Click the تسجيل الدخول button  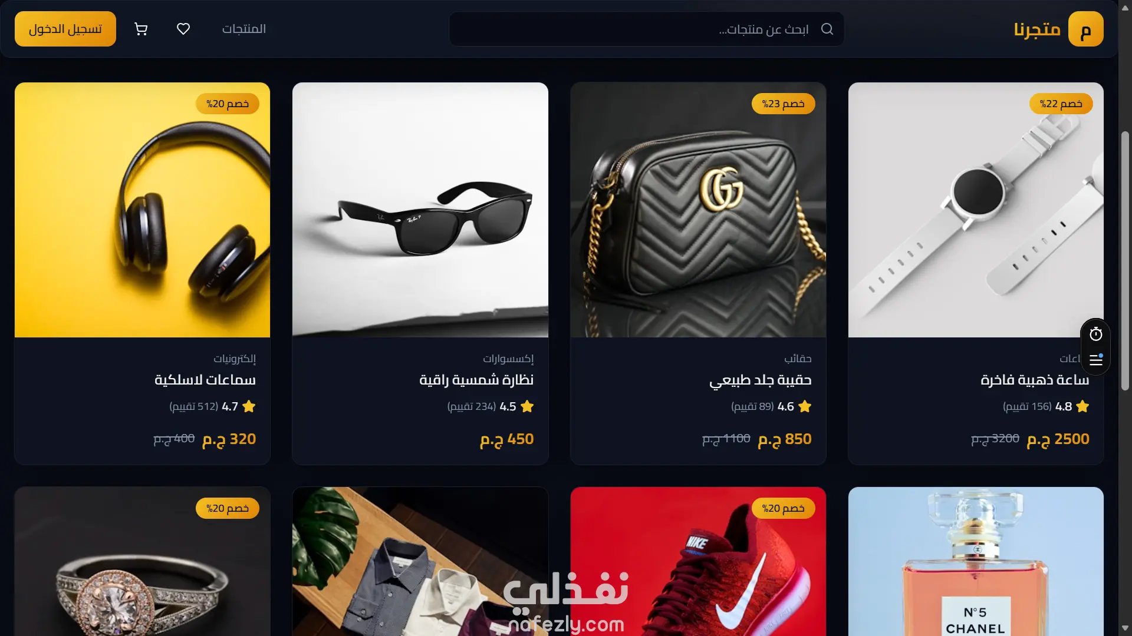(65, 29)
